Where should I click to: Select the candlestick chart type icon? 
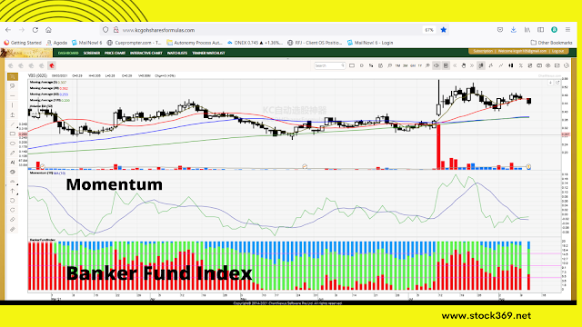511,65
